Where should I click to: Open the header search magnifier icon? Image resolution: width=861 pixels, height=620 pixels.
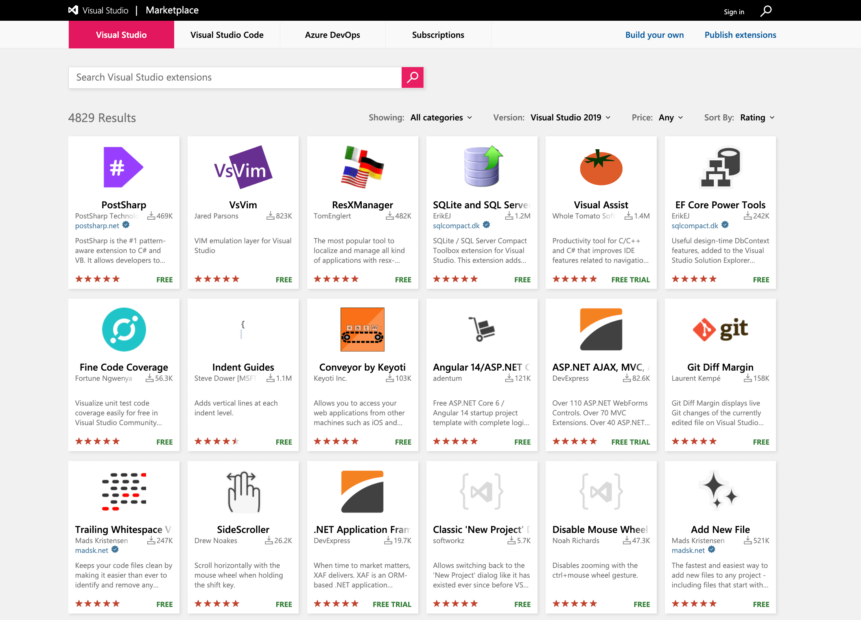tap(766, 11)
